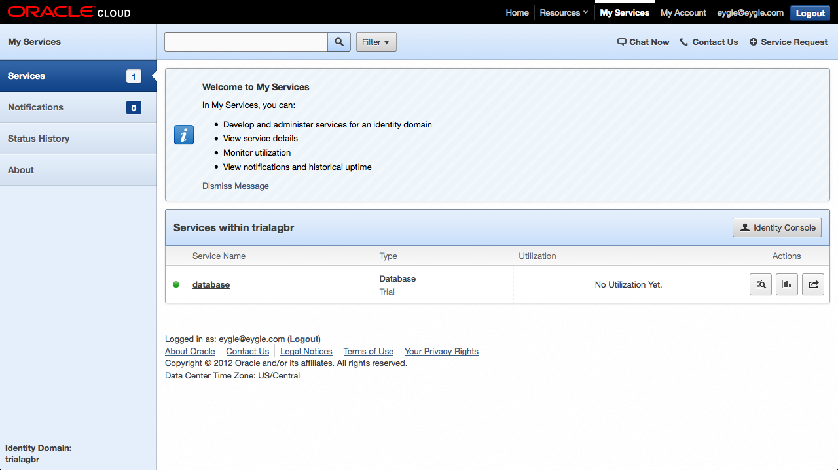This screenshot has height=470, width=838.
Task: Create a new Service Request
Action: [x=788, y=42]
